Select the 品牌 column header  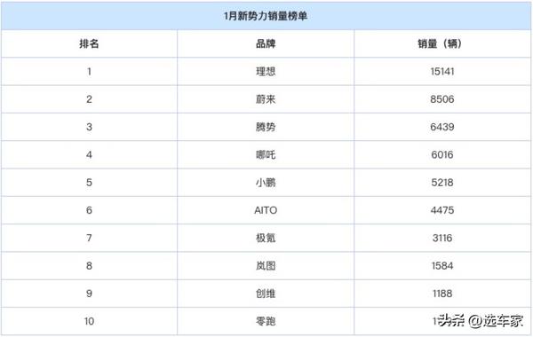(x=266, y=43)
